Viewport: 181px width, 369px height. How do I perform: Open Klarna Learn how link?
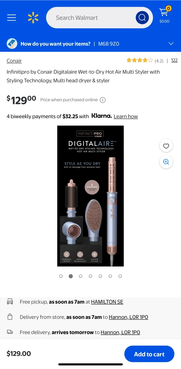126,116
